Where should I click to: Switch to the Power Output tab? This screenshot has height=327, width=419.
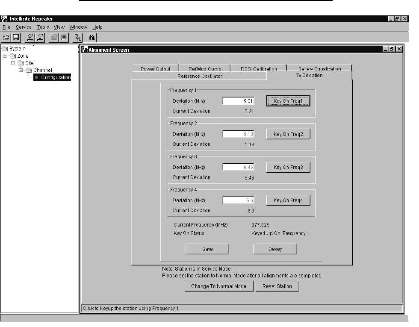pos(155,68)
